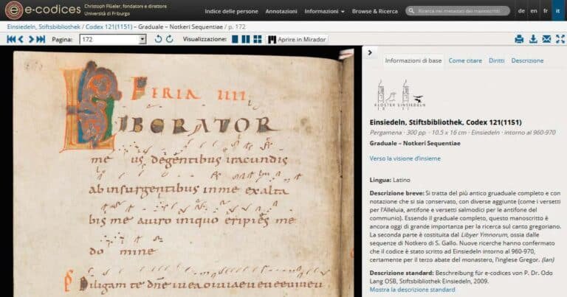This screenshot has height=297, width=567.
Task: Expand the Informazioni menu
Action: coord(324,11)
